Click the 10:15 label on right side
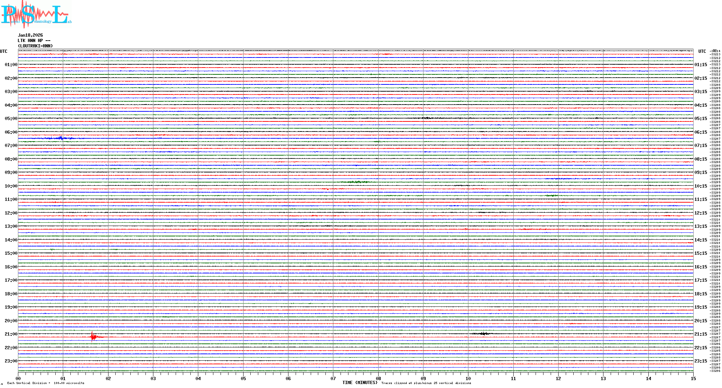Screen dimensions: 722x388 click(700, 186)
